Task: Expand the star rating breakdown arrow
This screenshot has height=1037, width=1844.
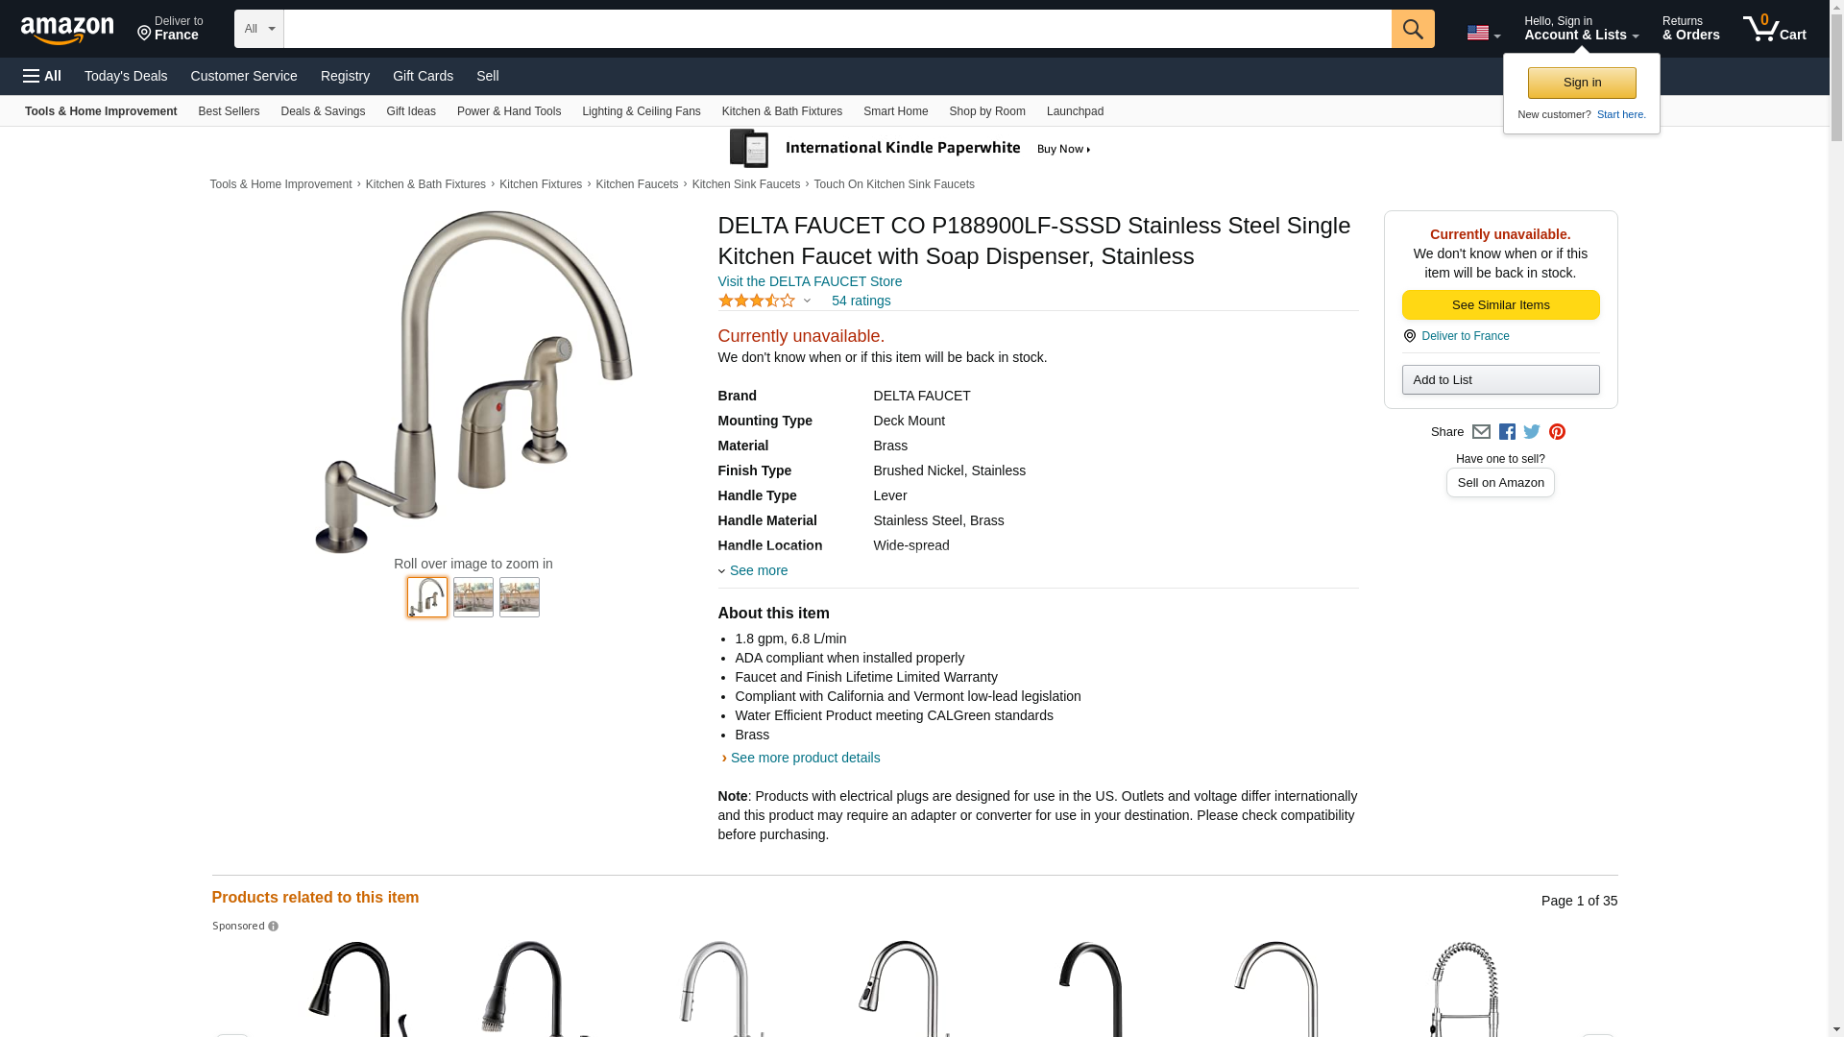Action: click(807, 301)
